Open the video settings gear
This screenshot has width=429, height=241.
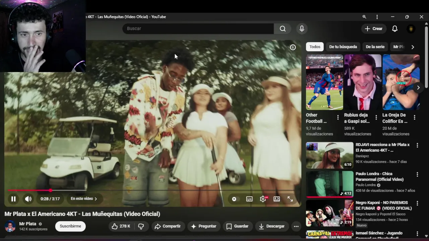click(x=263, y=199)
